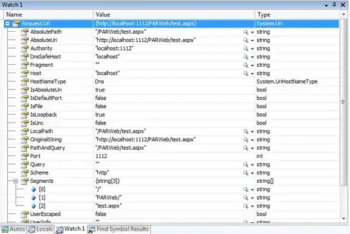Select the IsDefaultPort row name
Screen dimensions: 350x234
(x=46, y=99)
